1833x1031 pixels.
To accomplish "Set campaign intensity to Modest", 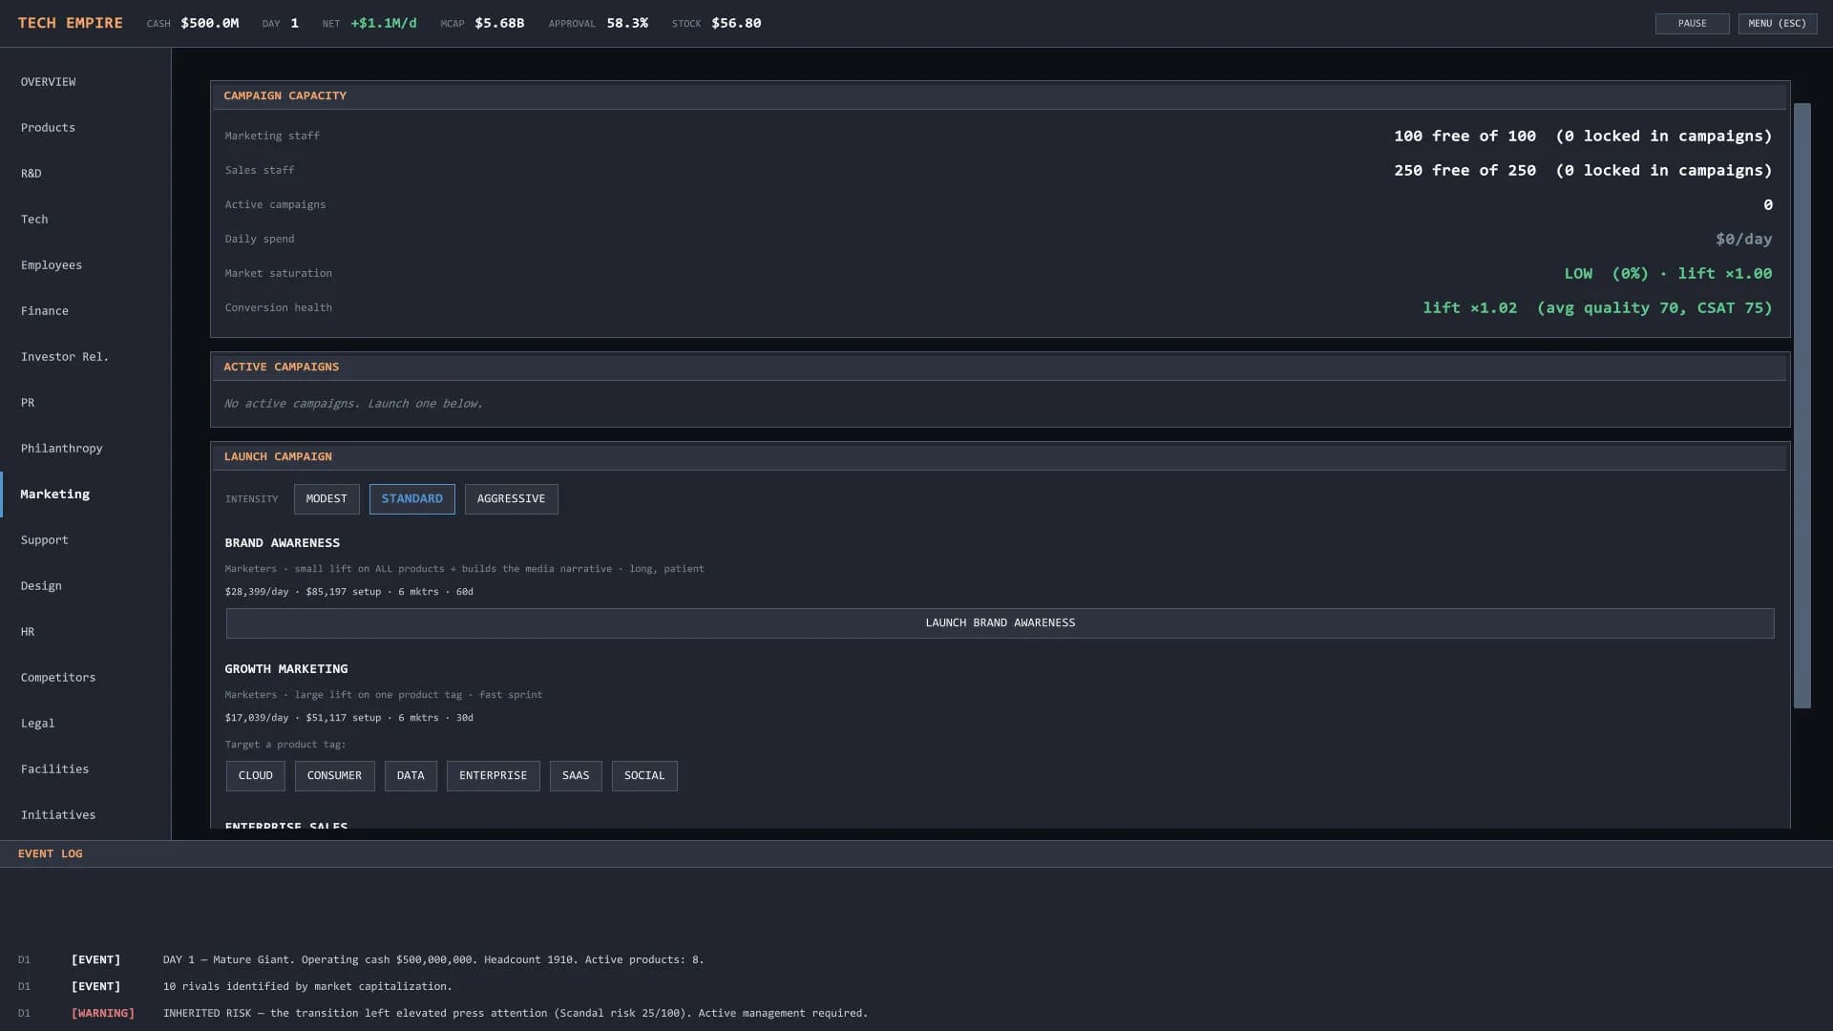I will coord(327,499).
